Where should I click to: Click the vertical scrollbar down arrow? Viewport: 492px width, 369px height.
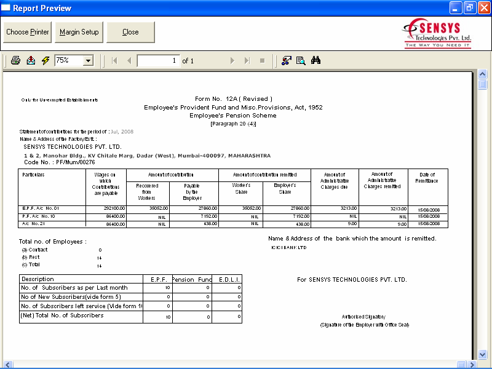click(482, 355)
